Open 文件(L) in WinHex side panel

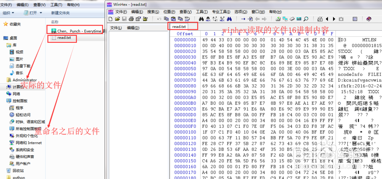pyautogui.click(x=116, y=28)
